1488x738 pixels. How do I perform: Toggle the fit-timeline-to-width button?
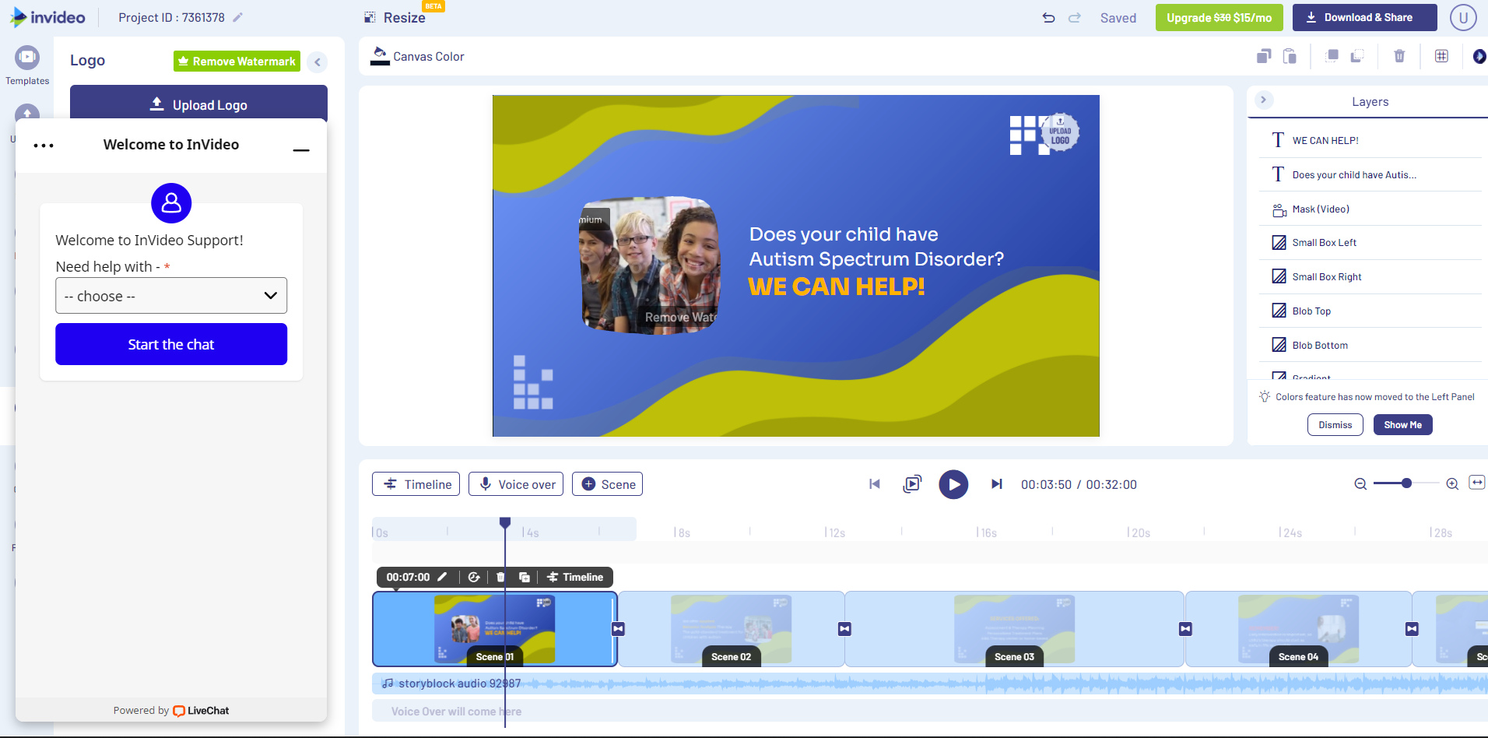tap(1476, 483)
